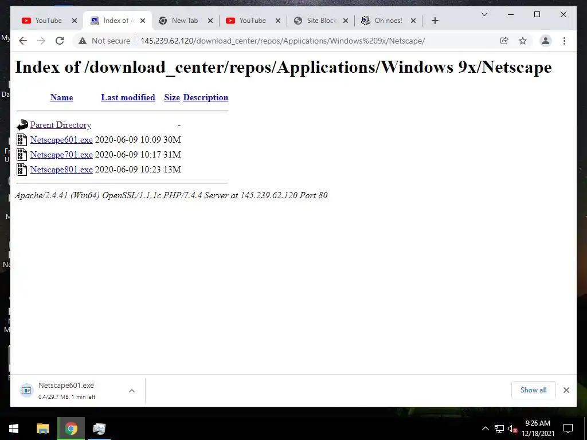Switch to the New Tab tab
Image resolution: width=587 pixels, height=440 pixels.
(185, 21)
